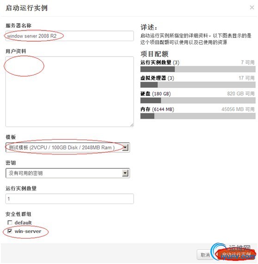Viewport: 258px width, 264px height.
Task: Uncheck the win-server security group checkbox
Action: click(10, 231)
